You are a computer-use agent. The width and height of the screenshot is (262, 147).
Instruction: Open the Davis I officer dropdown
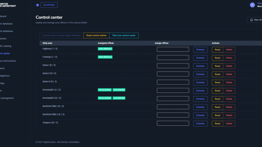coord(173,66)
